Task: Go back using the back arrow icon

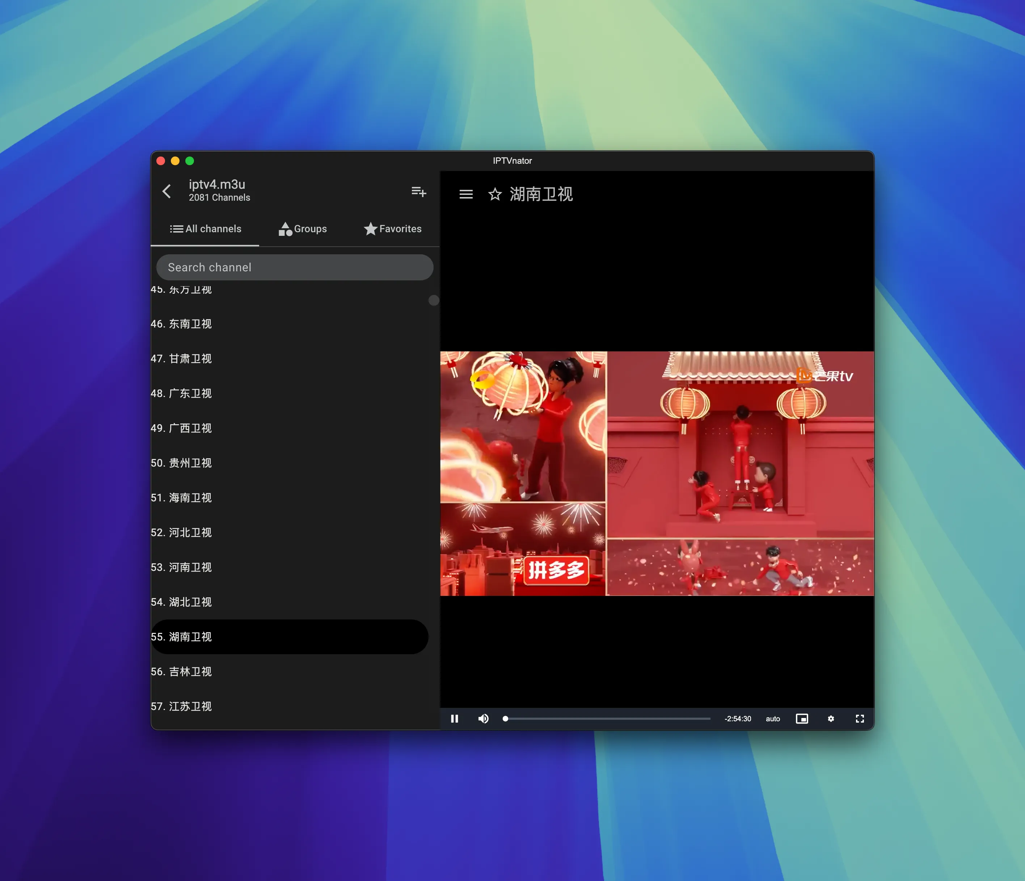Action: [167, 191]
